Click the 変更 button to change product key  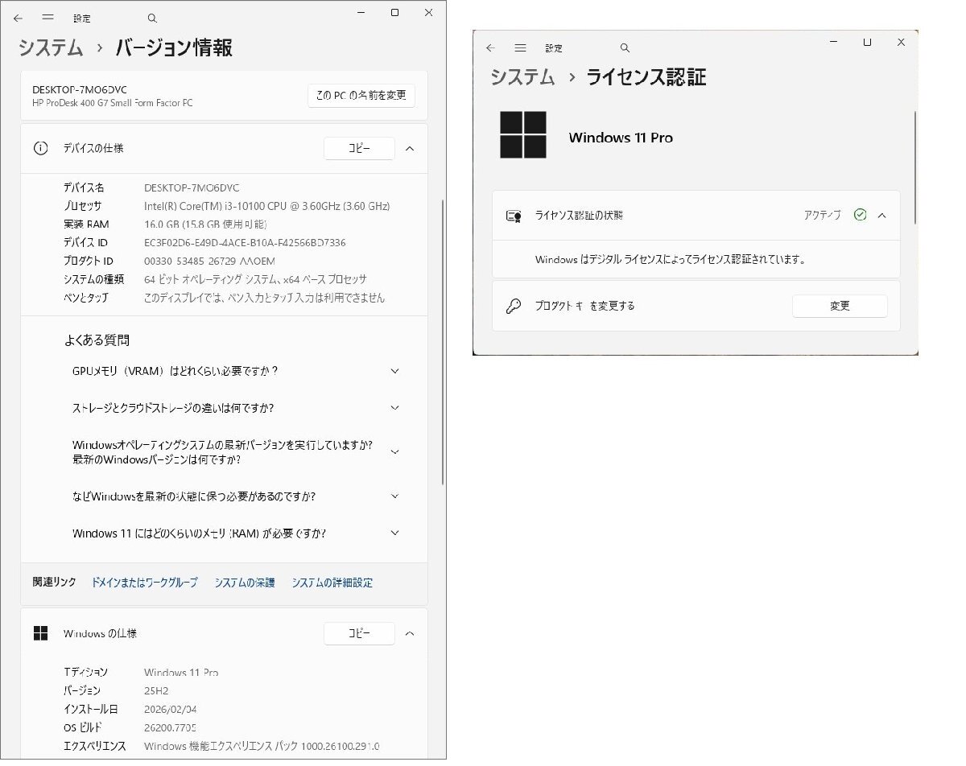tap(840, 306)
